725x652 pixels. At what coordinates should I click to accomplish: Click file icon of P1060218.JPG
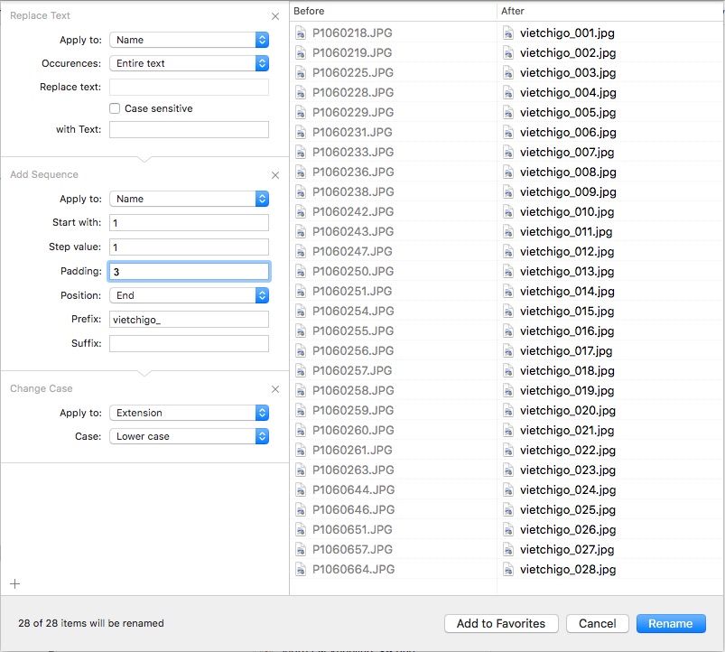pos(301,33)
